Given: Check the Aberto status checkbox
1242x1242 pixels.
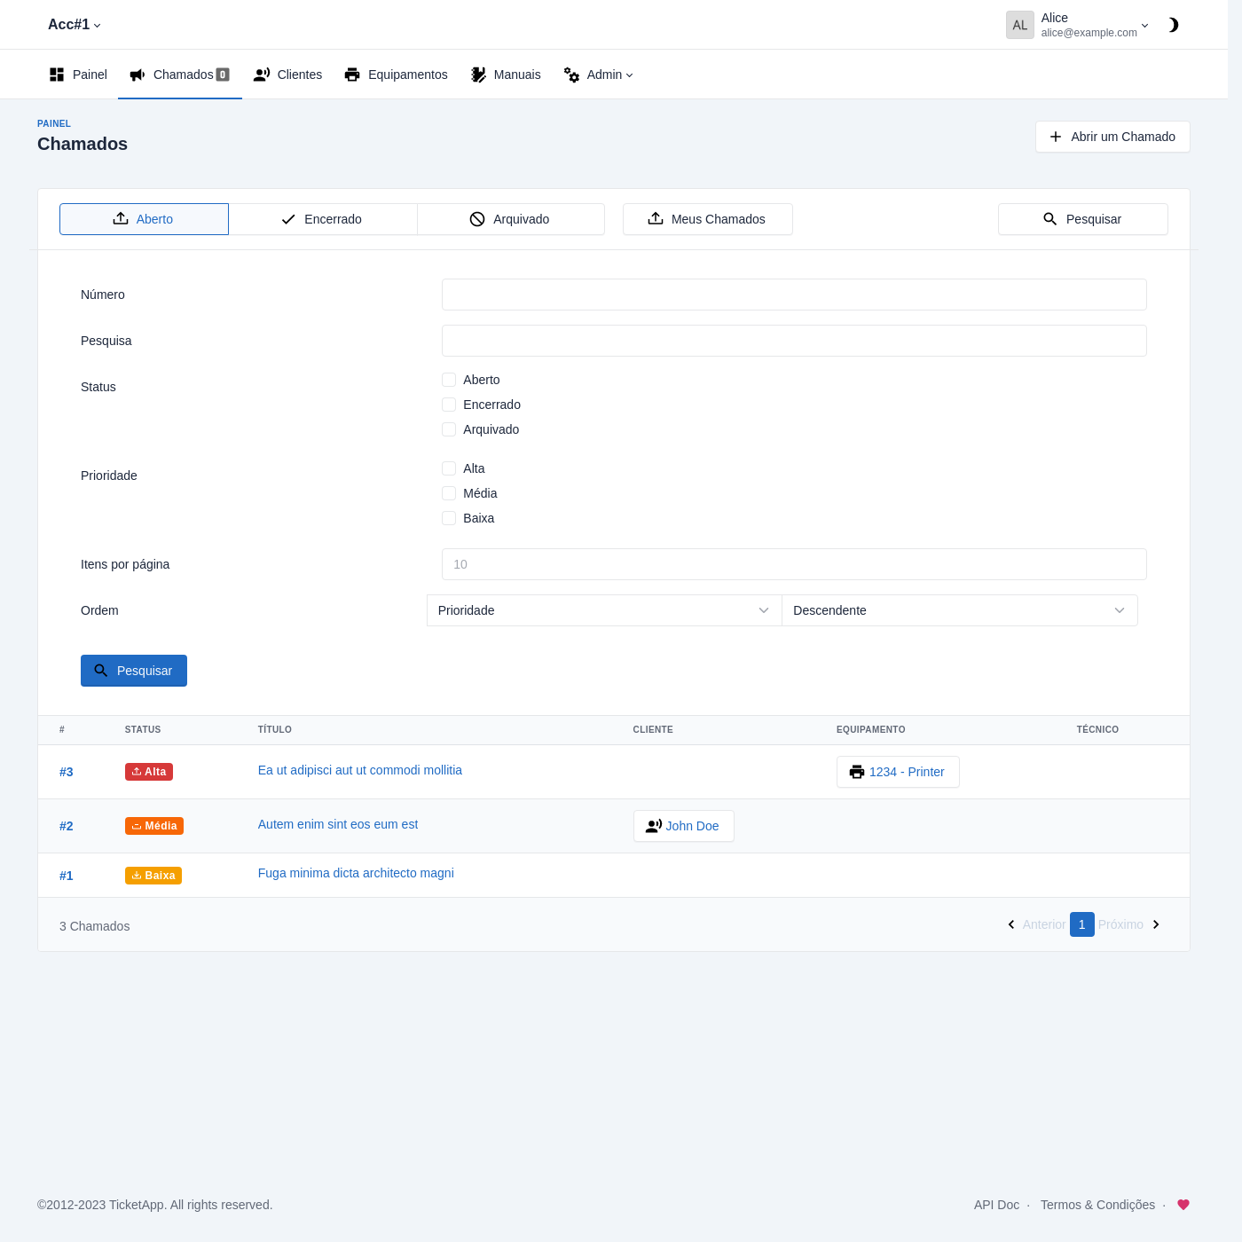Looking at the screenshot, I should pyautogui.click(x=449, y=380).
